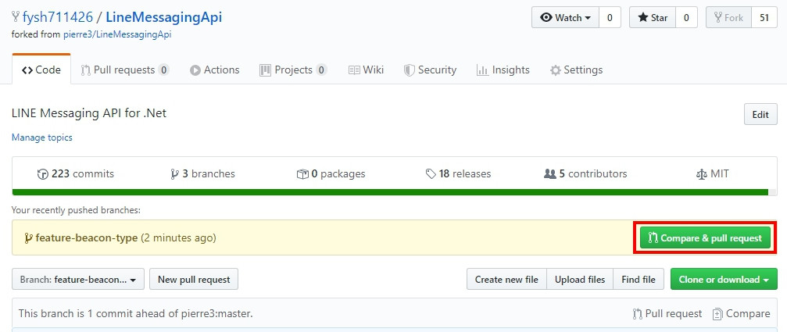Click the Upload files button
Image resolution: width=787 pixels, height=332 pixels.
coord(580,280)
